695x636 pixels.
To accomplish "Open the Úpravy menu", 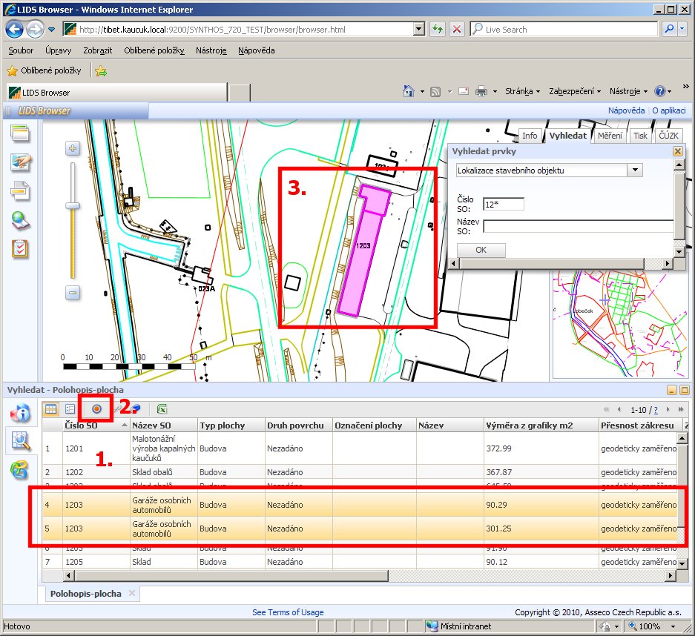I will point(58,50).
